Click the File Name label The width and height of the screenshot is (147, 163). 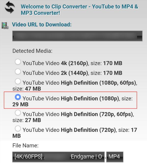click(25, 145)
